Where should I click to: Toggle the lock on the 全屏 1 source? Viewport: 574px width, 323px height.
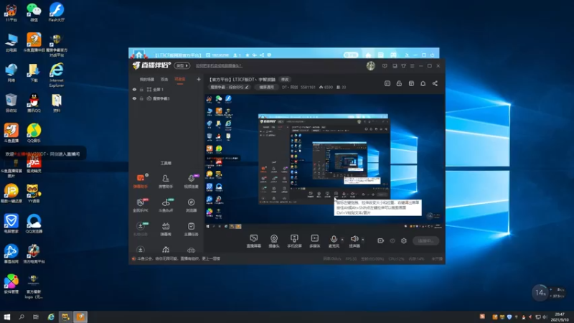[141, 89]
